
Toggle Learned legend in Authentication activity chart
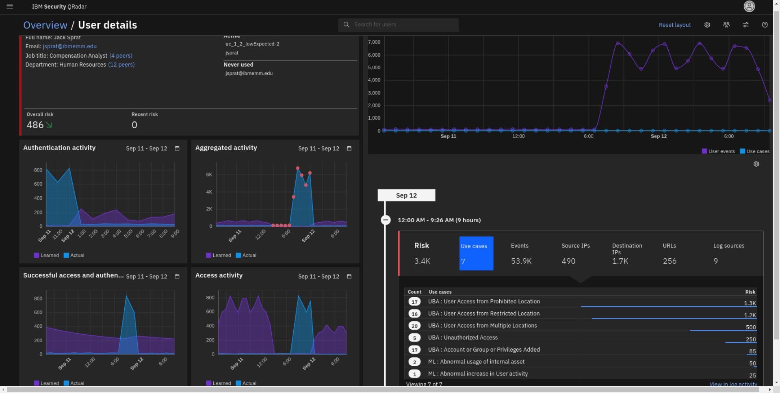pyautogui.click(x=46, y=255)
